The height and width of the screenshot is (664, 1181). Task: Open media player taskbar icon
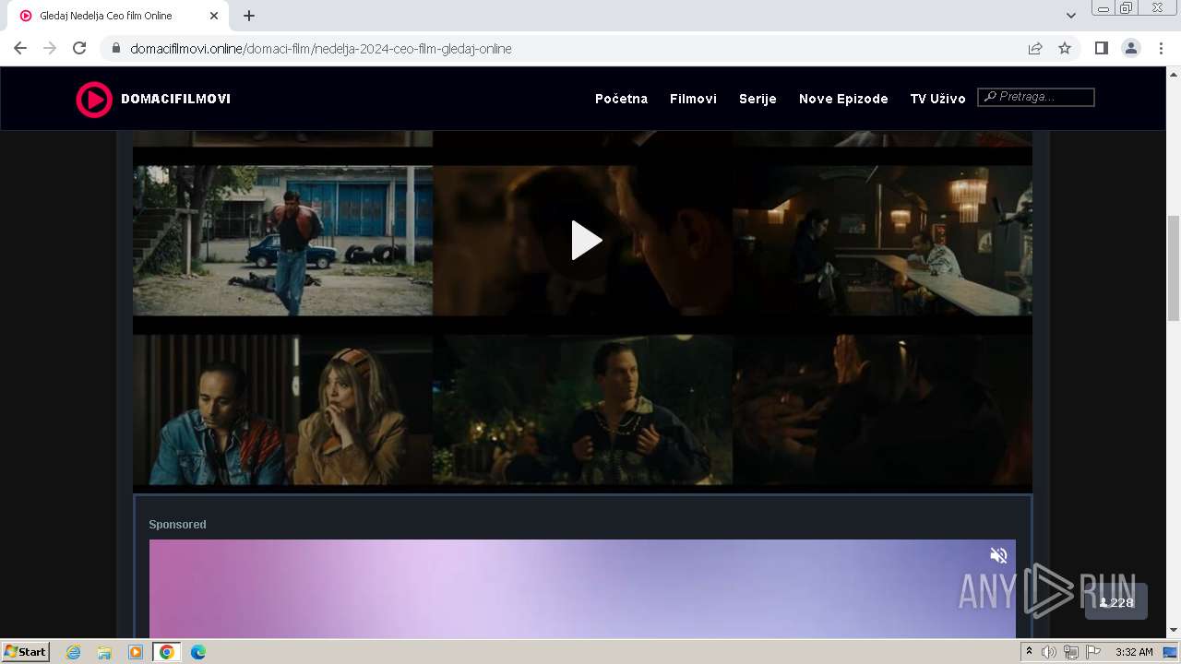coord(136,652)
